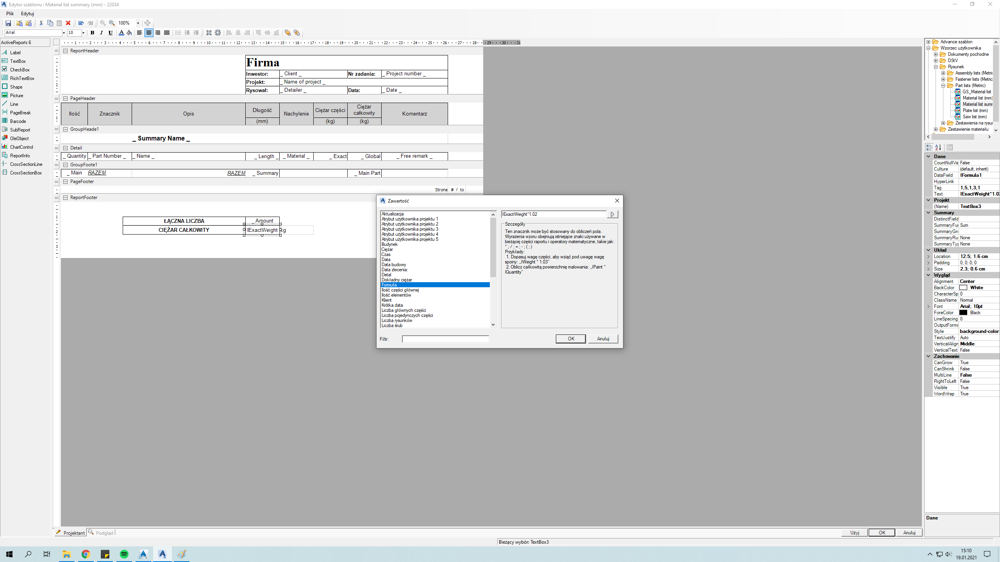Click in the Filtr input field
Viewport: 1000px width, 562px height.
coord(445,339)
